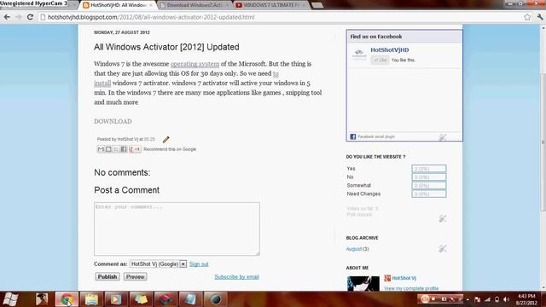The image size is (546, 307).
Task: Click the Facebook Like button
Action: (x=380, y=61)
